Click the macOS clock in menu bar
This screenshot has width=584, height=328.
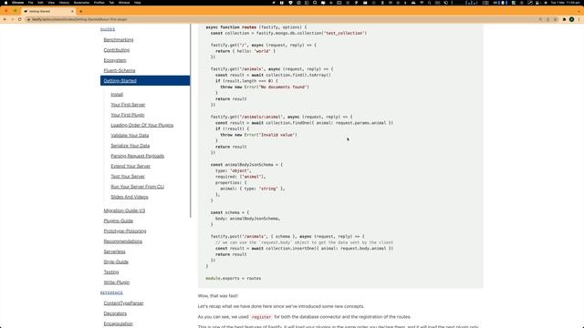coord(565,3)
